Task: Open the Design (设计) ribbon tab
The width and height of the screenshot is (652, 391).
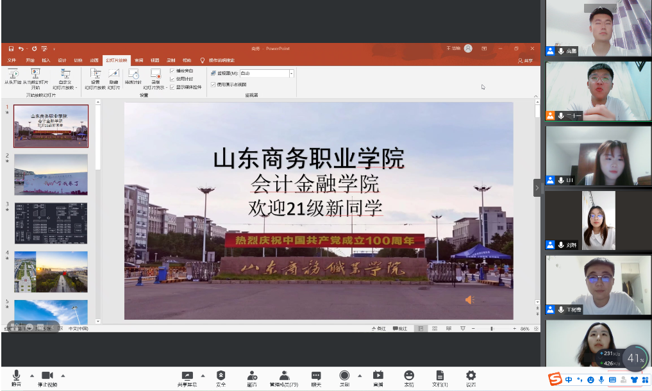Action: tap(62, 60)
